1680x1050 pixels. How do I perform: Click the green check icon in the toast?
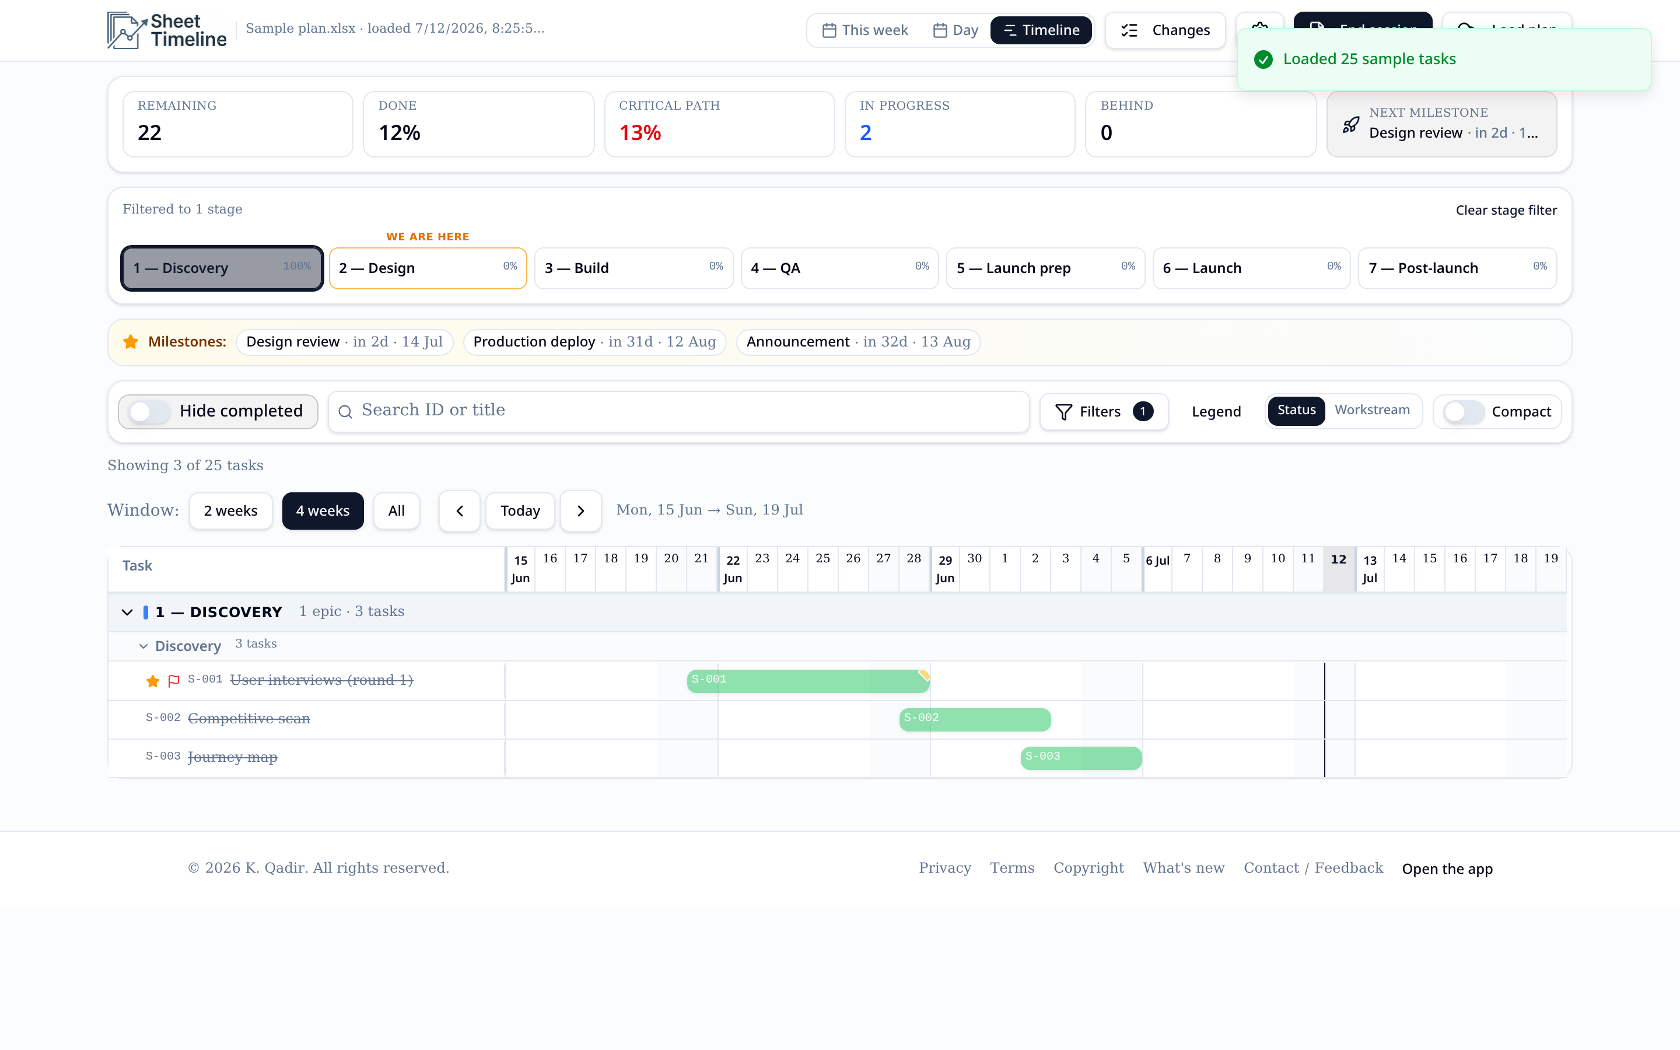[1263, 60]
